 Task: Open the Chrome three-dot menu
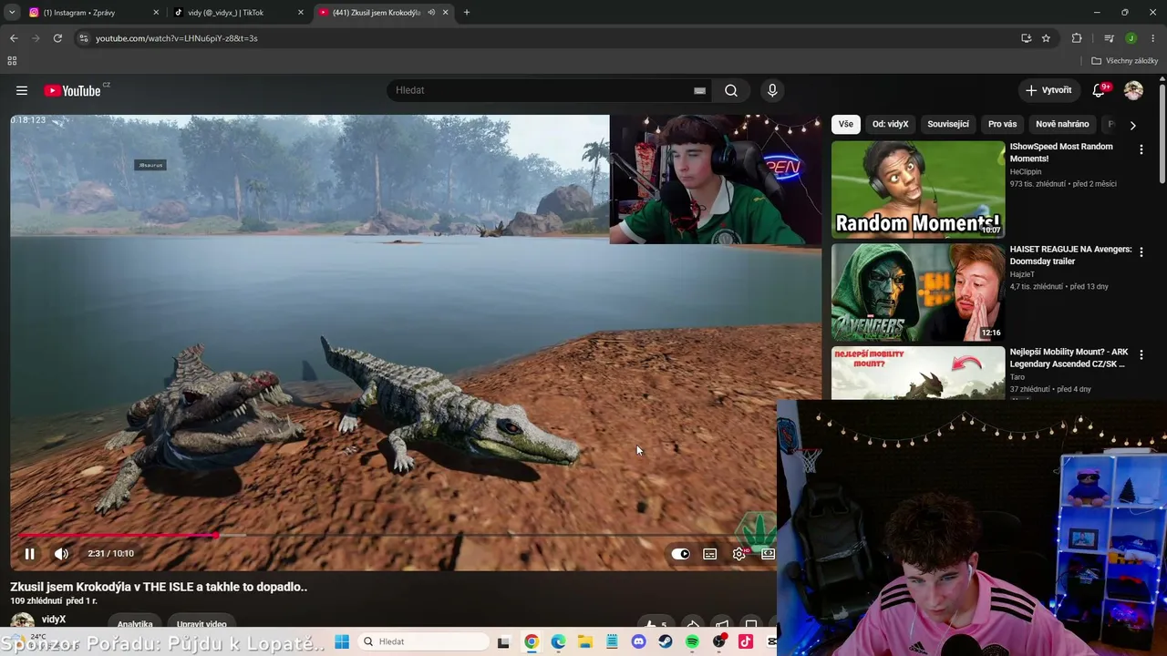(1152, 38)
